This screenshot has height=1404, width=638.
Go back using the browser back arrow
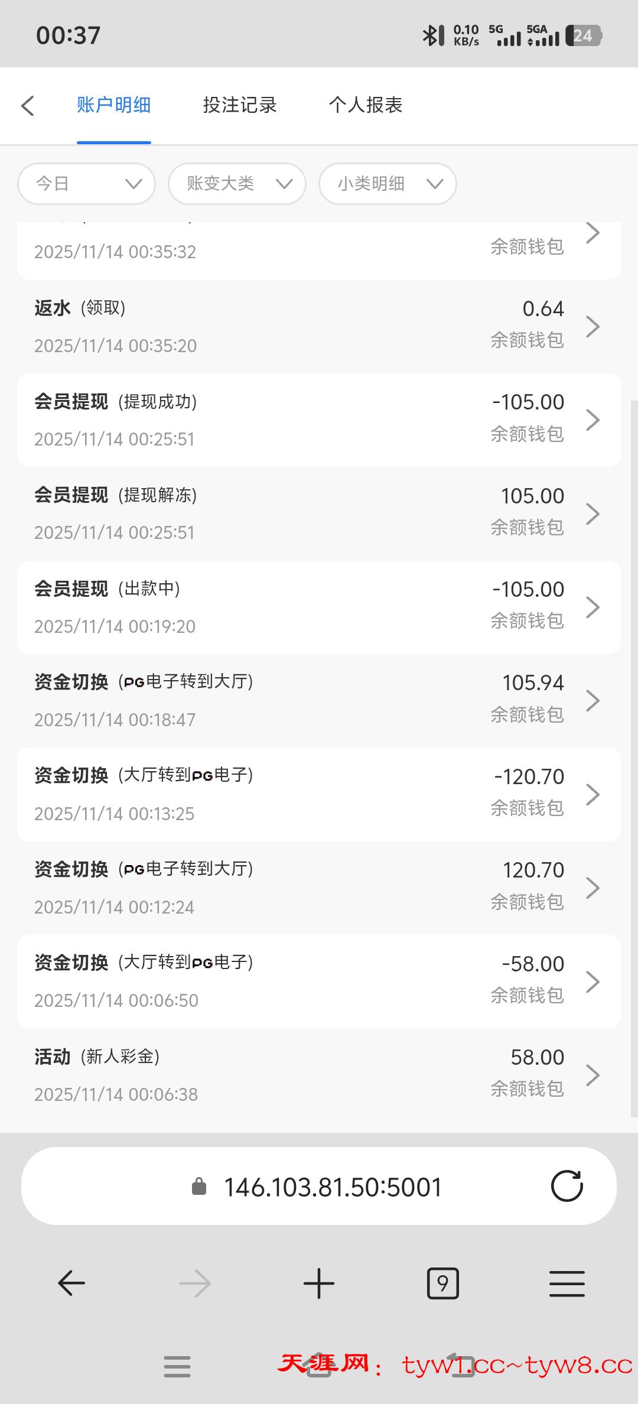click(x=71, y=1283)
